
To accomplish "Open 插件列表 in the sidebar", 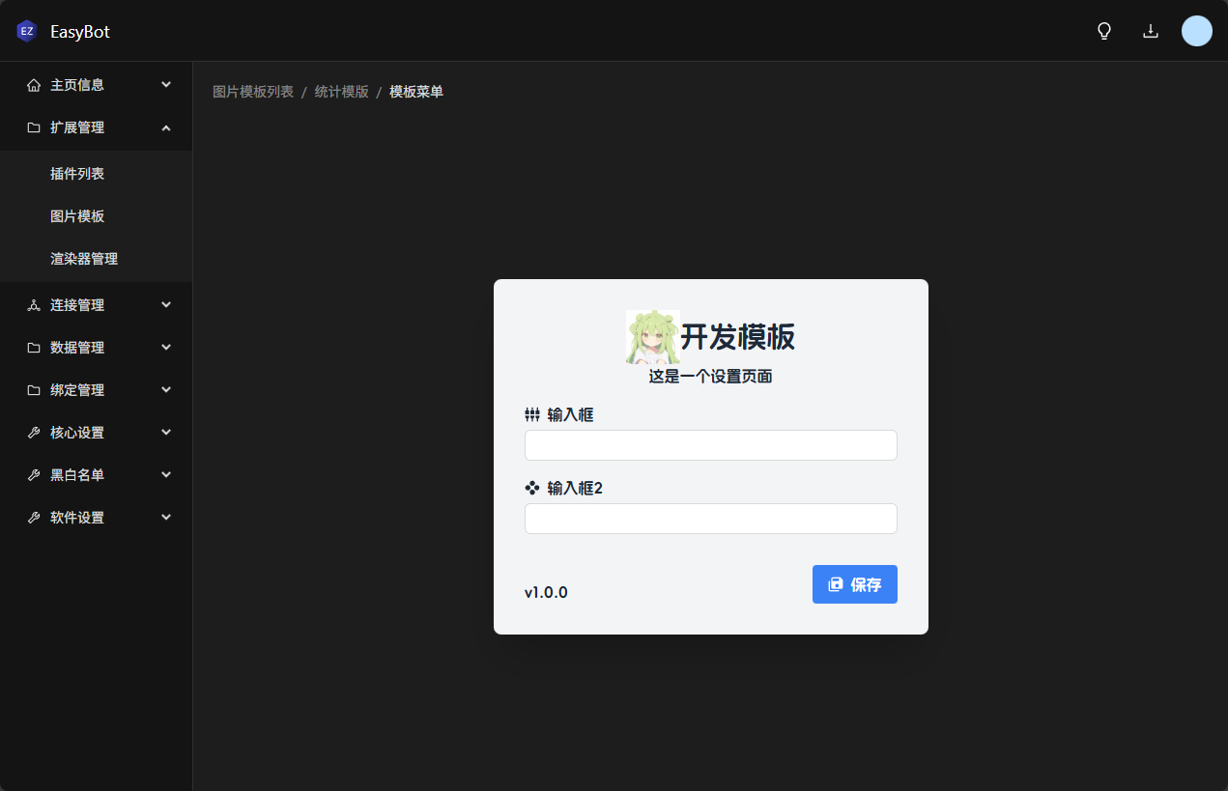I will (77, 174).
